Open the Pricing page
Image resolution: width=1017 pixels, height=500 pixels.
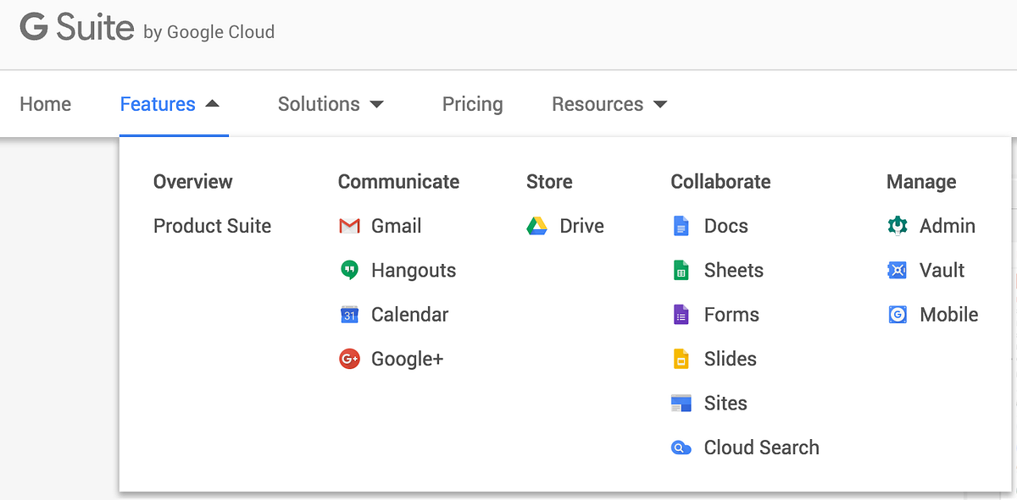coord(472,104)
